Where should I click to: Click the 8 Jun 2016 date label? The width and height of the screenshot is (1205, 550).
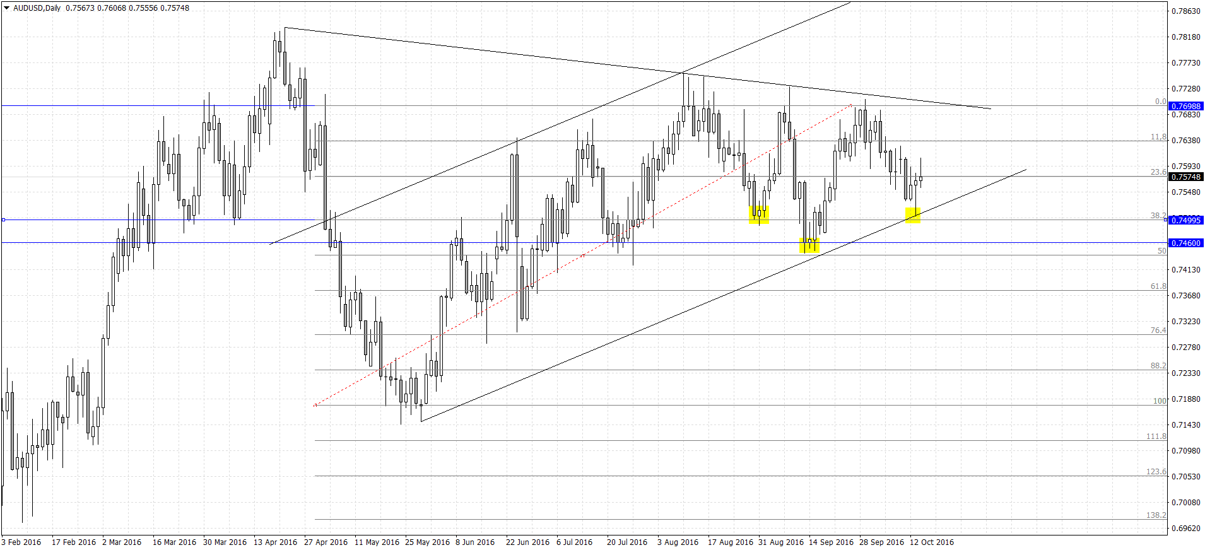475,542
